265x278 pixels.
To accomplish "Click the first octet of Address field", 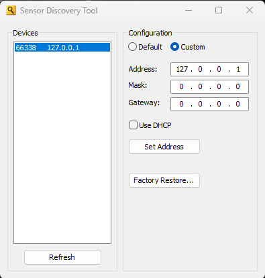I will 182,69.
